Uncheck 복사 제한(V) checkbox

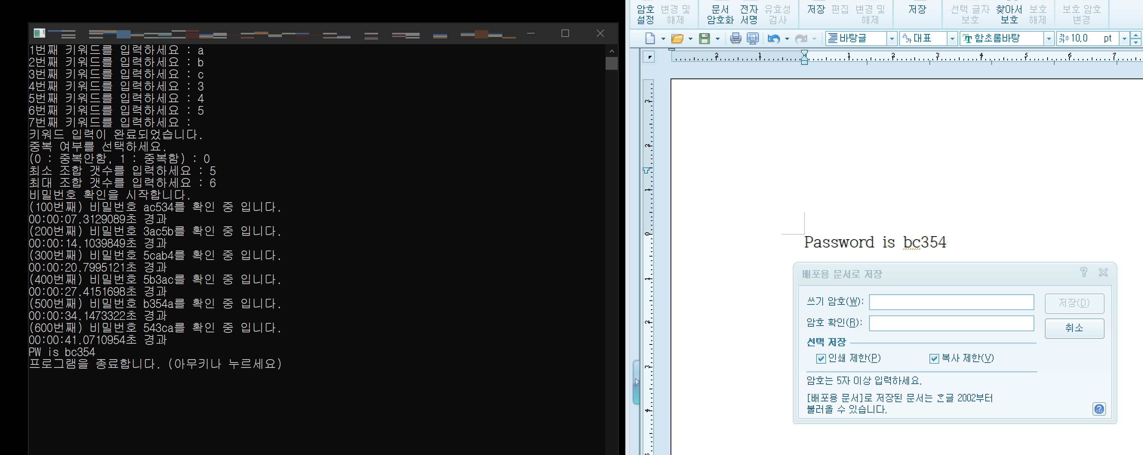934,359
